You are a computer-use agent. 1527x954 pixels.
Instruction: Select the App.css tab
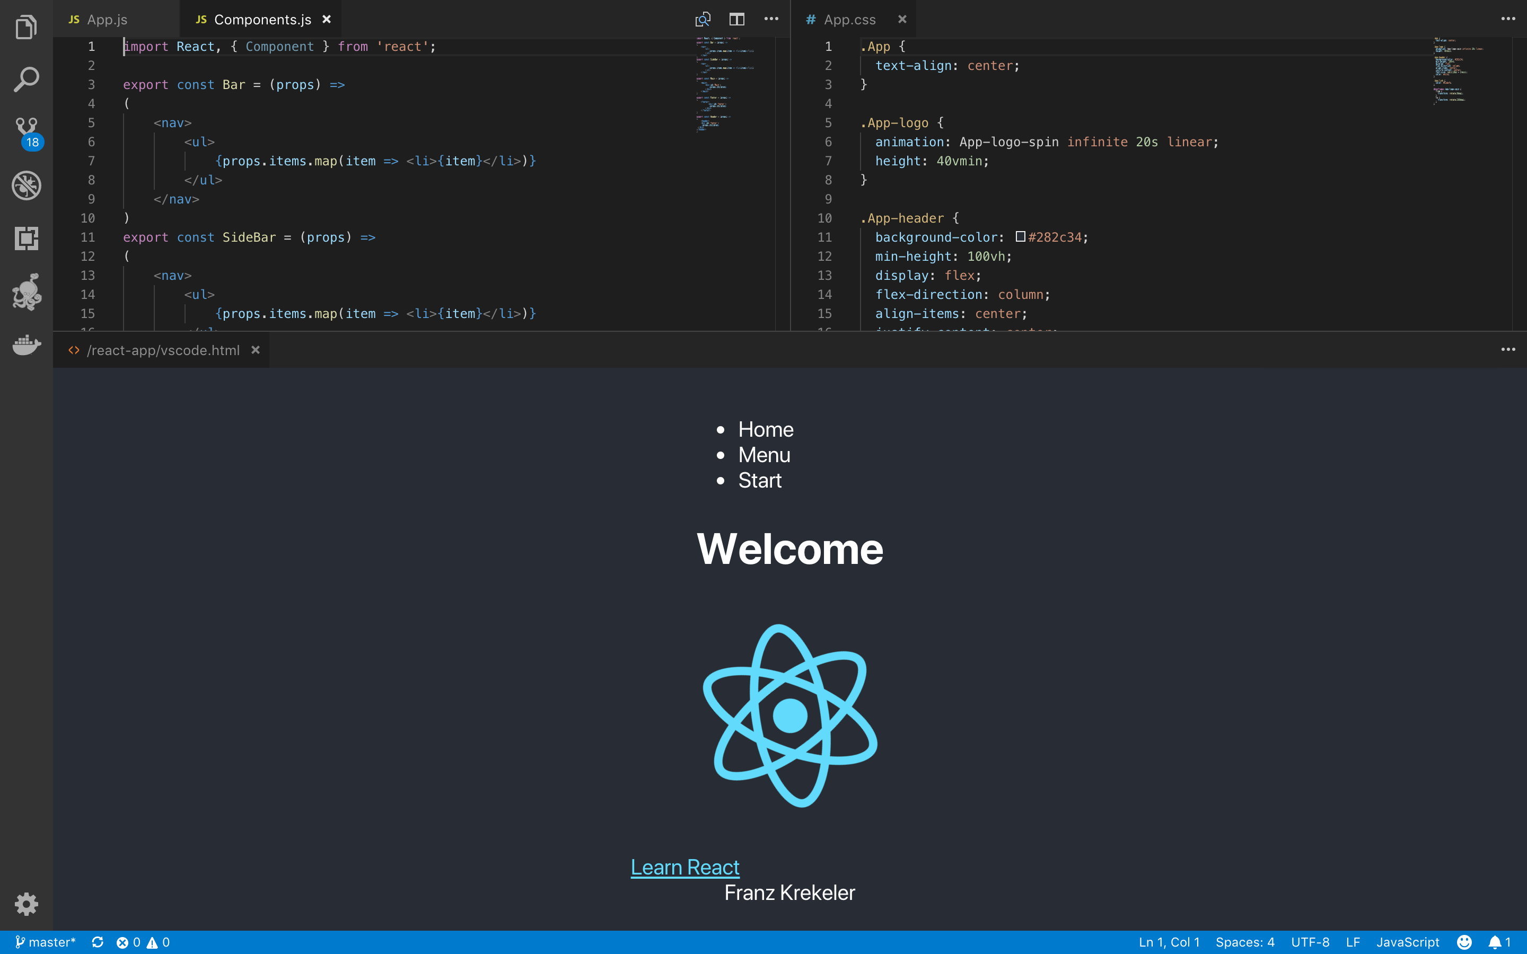coord(849,20)
